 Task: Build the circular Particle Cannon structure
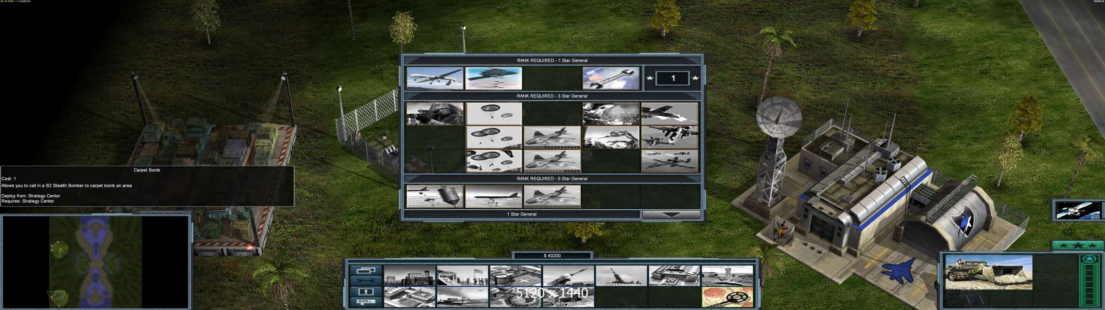(x=515, y=297)
